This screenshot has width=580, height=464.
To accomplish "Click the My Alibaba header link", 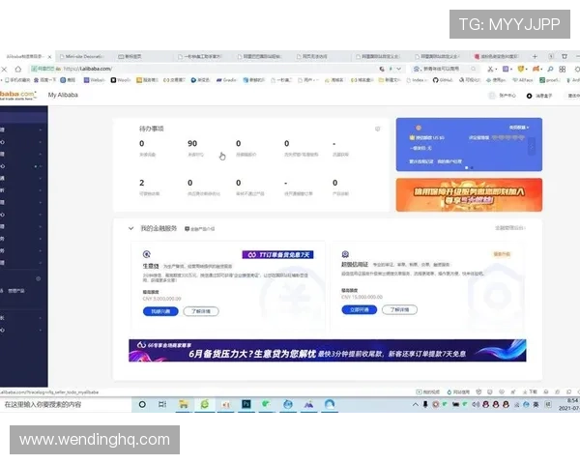I will pyautogui.click(x=63, y=95).
